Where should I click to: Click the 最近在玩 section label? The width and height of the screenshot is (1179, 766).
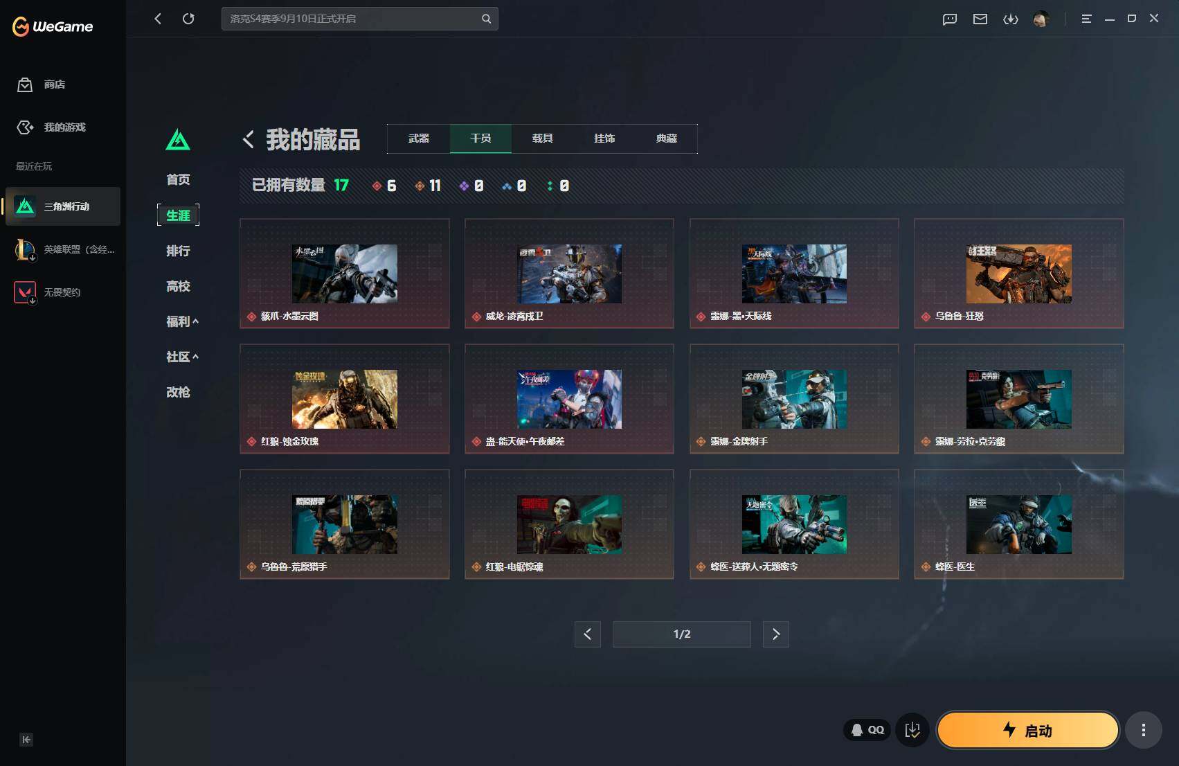click(34, 166)
